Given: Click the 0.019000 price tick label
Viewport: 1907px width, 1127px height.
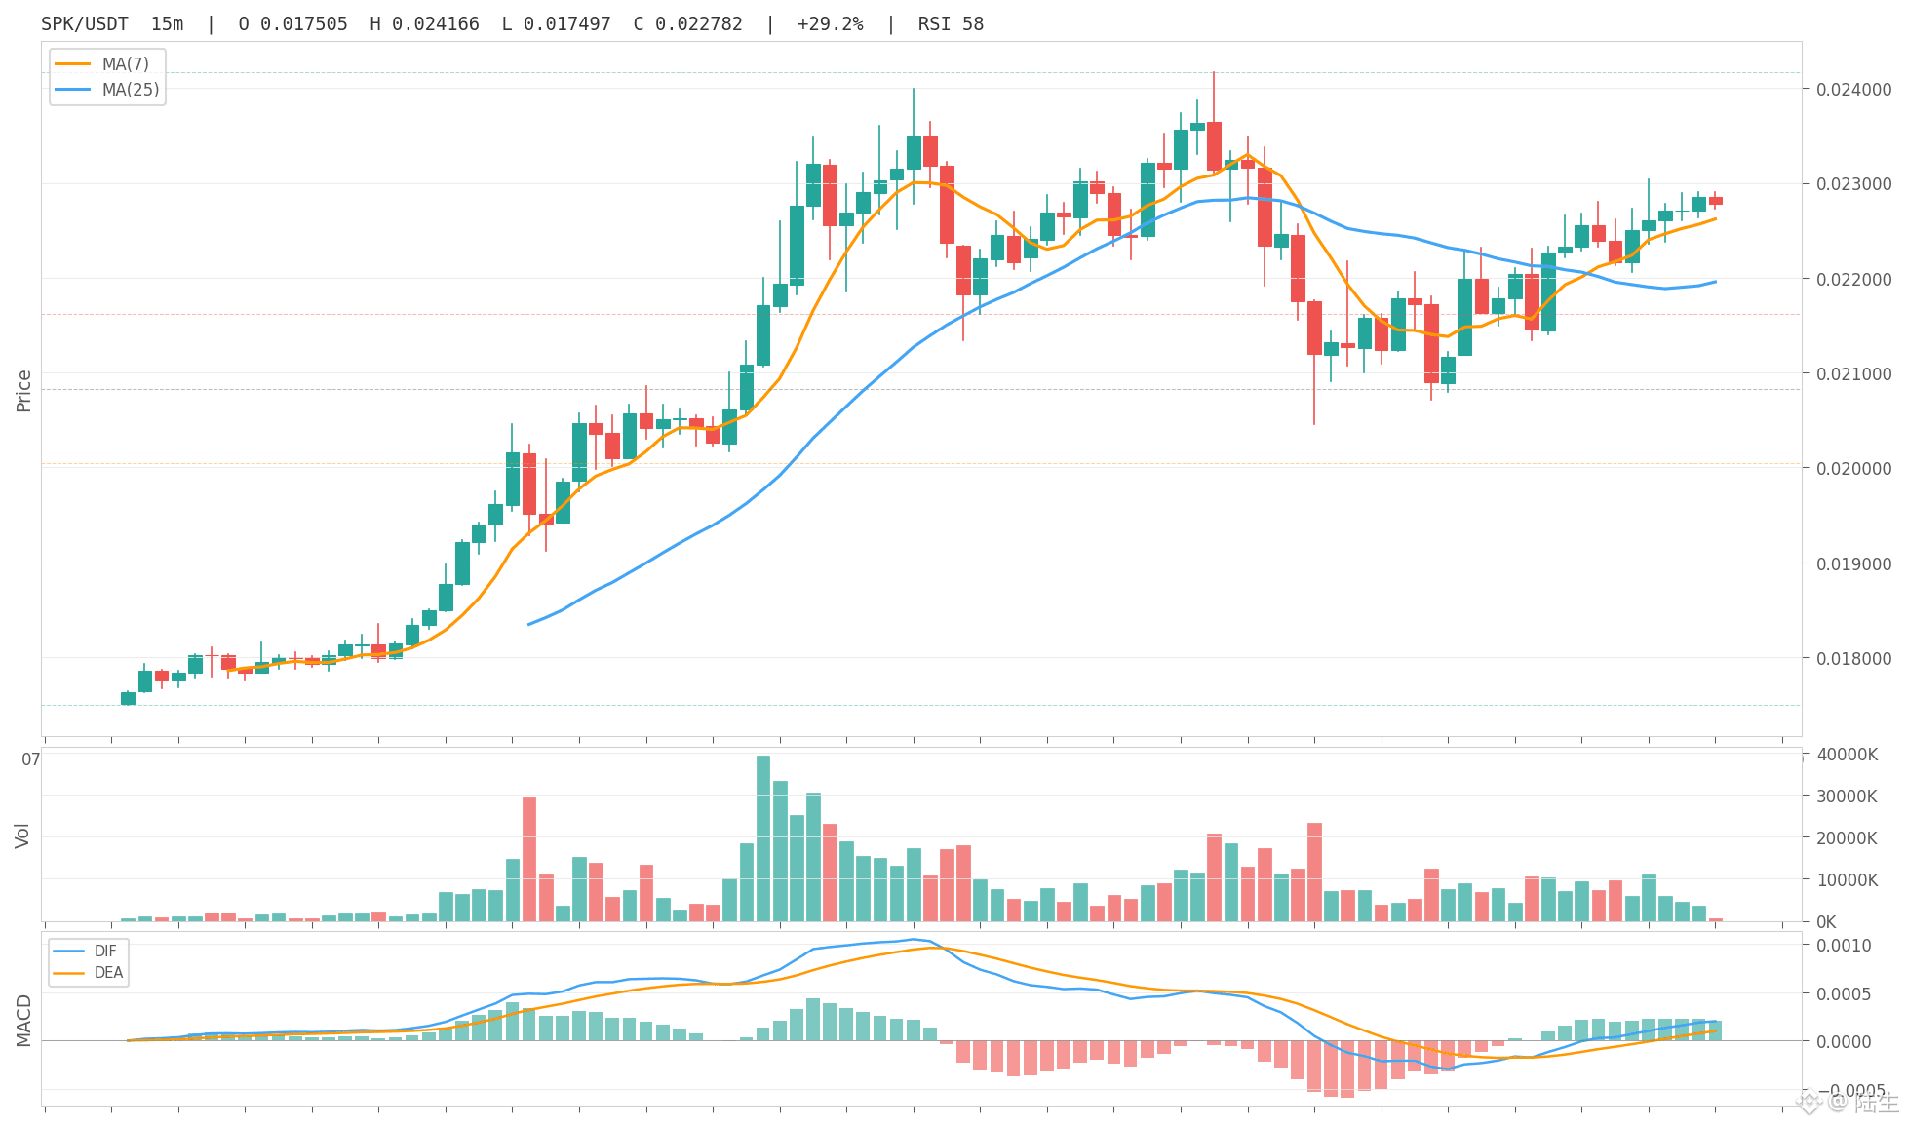Looking at the screenshot, I should click(x=1853, y=563).
